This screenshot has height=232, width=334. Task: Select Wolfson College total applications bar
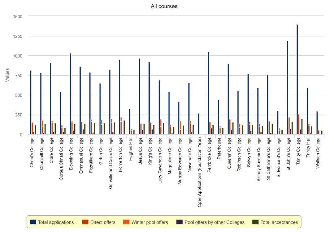pyautogui.click(x=317, y=123)
